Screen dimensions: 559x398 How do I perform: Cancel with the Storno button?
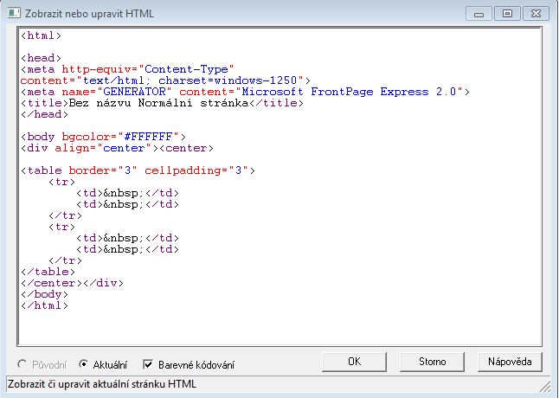coord(432,362)
